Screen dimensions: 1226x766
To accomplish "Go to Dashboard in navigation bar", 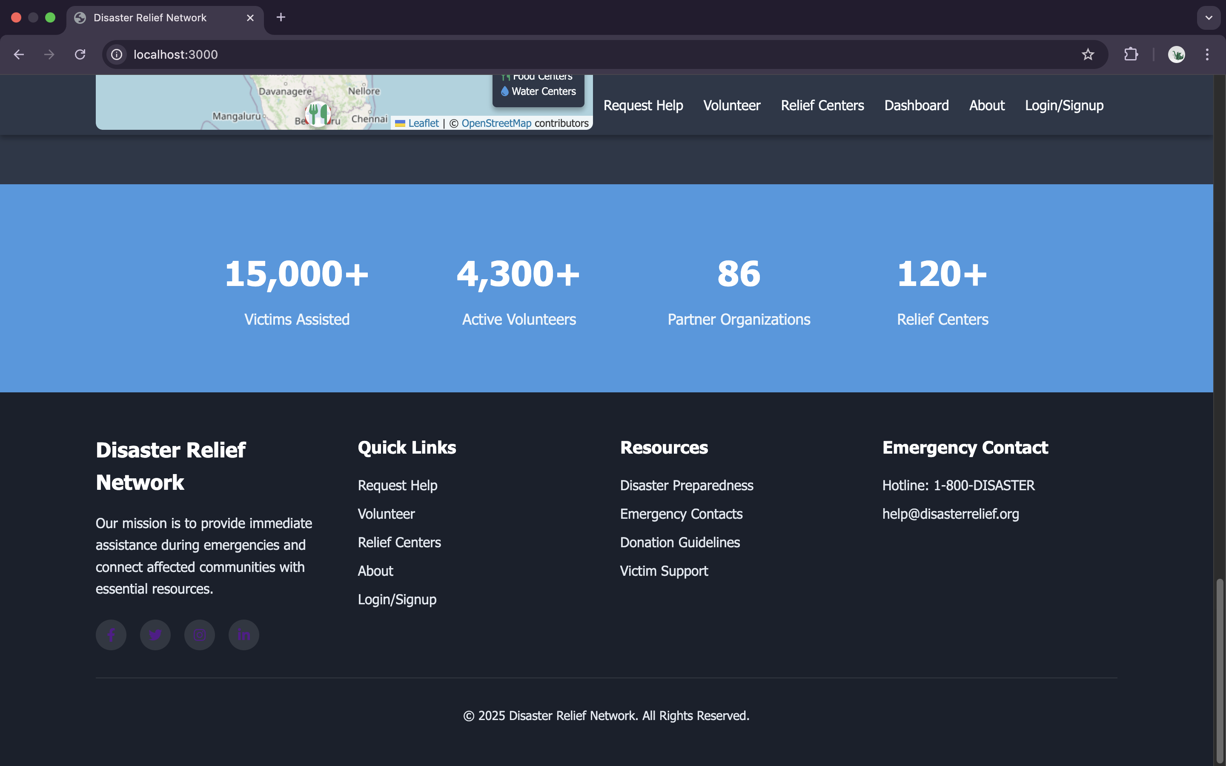I will tap(917, 106).
